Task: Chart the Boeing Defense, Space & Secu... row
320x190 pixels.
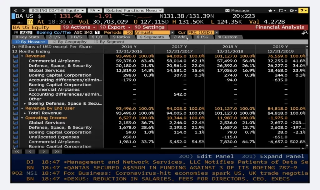Action: (x=16, y=104)
